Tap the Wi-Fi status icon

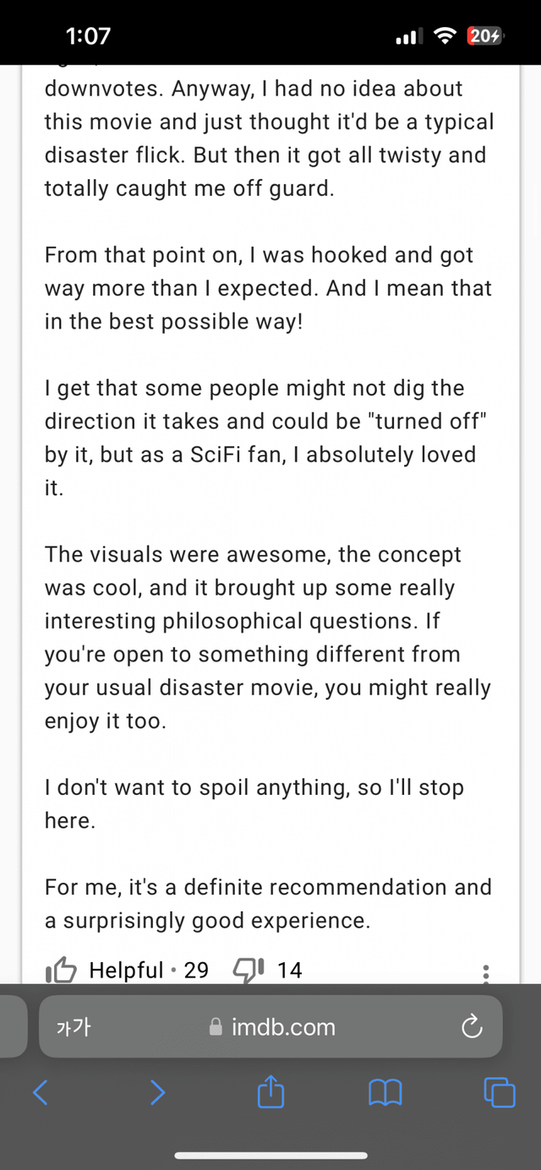tap(444, 35)
